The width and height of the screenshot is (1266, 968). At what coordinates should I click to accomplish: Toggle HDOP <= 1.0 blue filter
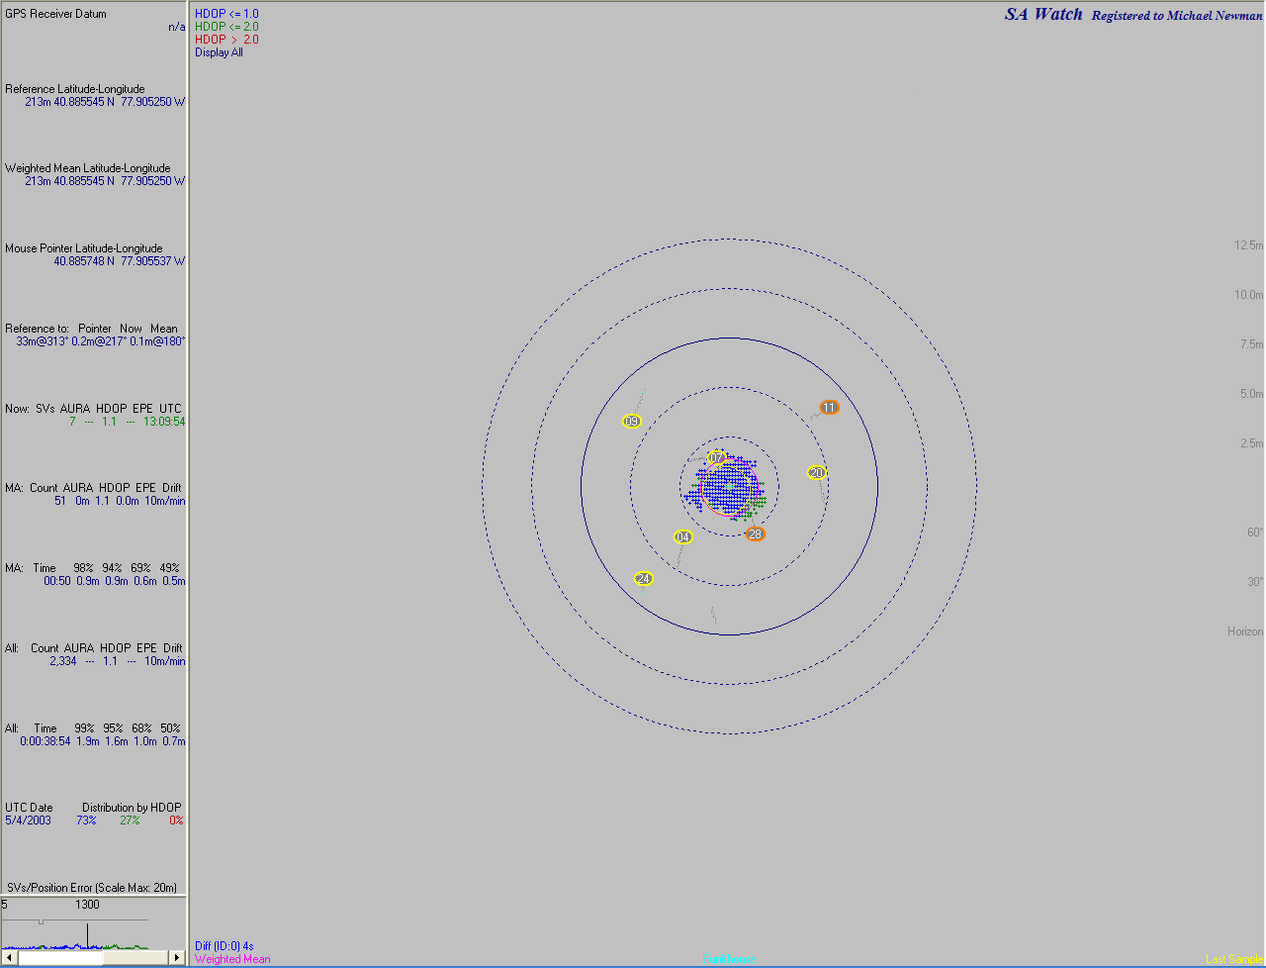226,14
